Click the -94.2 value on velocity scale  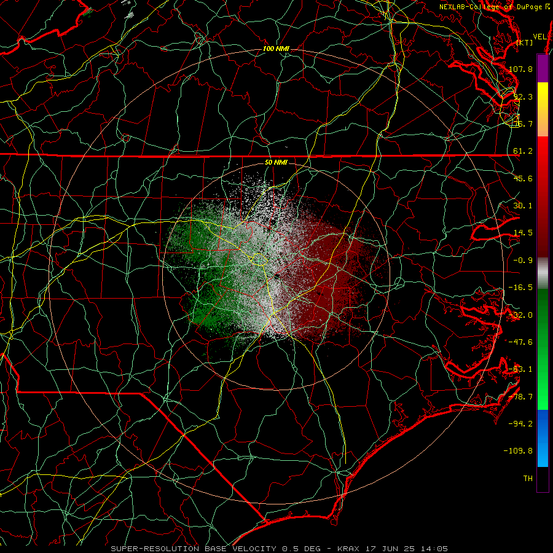click(520, 424)
